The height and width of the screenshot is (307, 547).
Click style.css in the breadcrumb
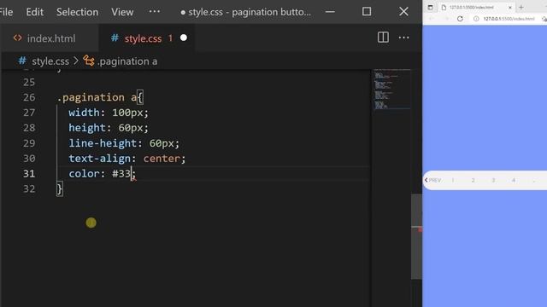click(x=50, y=61)
